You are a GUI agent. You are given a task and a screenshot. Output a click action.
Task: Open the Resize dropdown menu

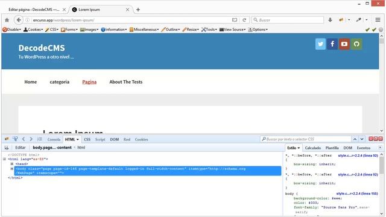pos(191,30)
